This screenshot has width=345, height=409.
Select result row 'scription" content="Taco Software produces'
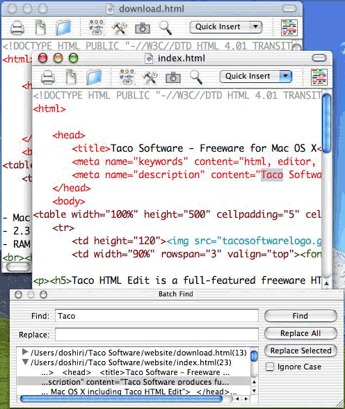(134, 382)
